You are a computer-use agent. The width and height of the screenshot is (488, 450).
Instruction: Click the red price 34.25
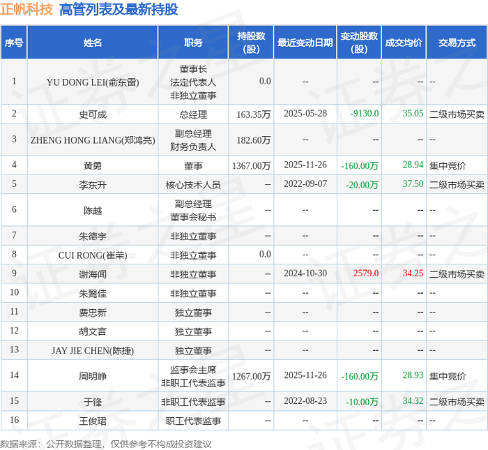tap(413, 273)
